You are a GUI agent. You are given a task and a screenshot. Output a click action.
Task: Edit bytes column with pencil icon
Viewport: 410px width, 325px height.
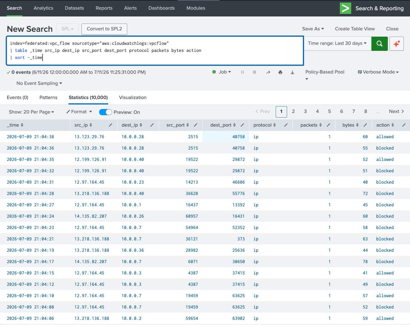click(365, 125)
